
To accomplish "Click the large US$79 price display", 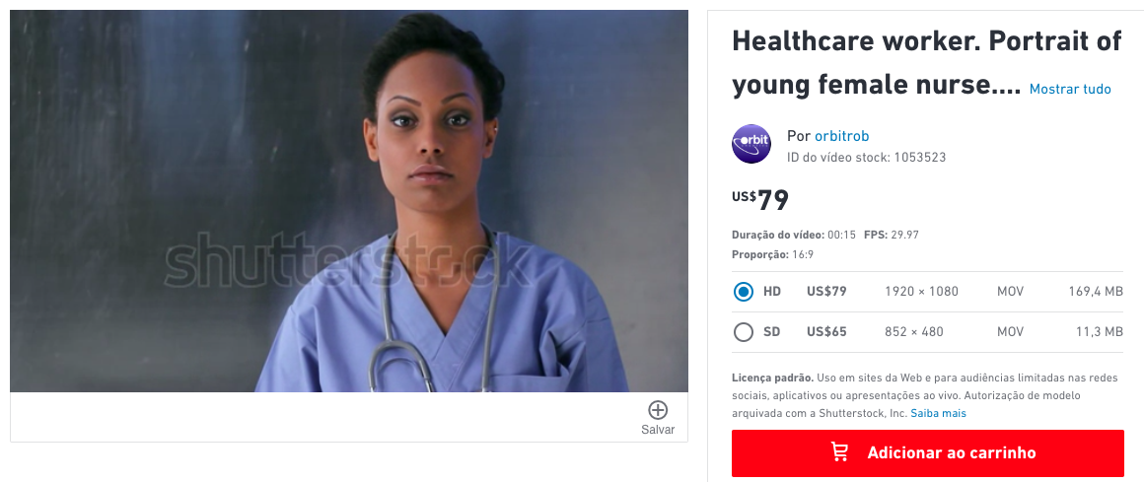I will [x=760, y=199].
